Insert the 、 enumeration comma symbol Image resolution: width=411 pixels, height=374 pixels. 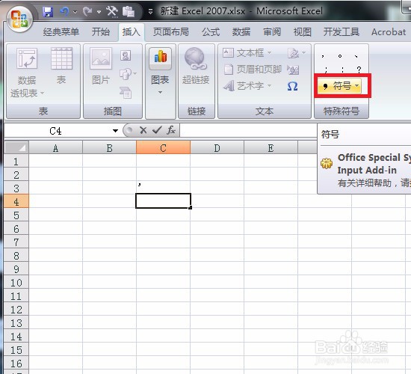[356, 56]
